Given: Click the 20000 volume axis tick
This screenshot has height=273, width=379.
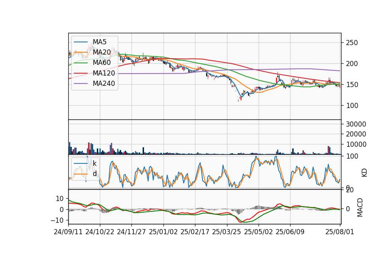Looking at the screenshot, I should click(x=356, y=134).
